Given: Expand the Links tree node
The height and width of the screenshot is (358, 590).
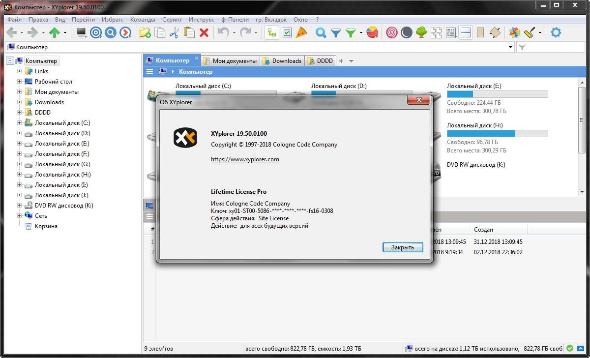Looking at the screenshot, I should click(x=20, y=71).
